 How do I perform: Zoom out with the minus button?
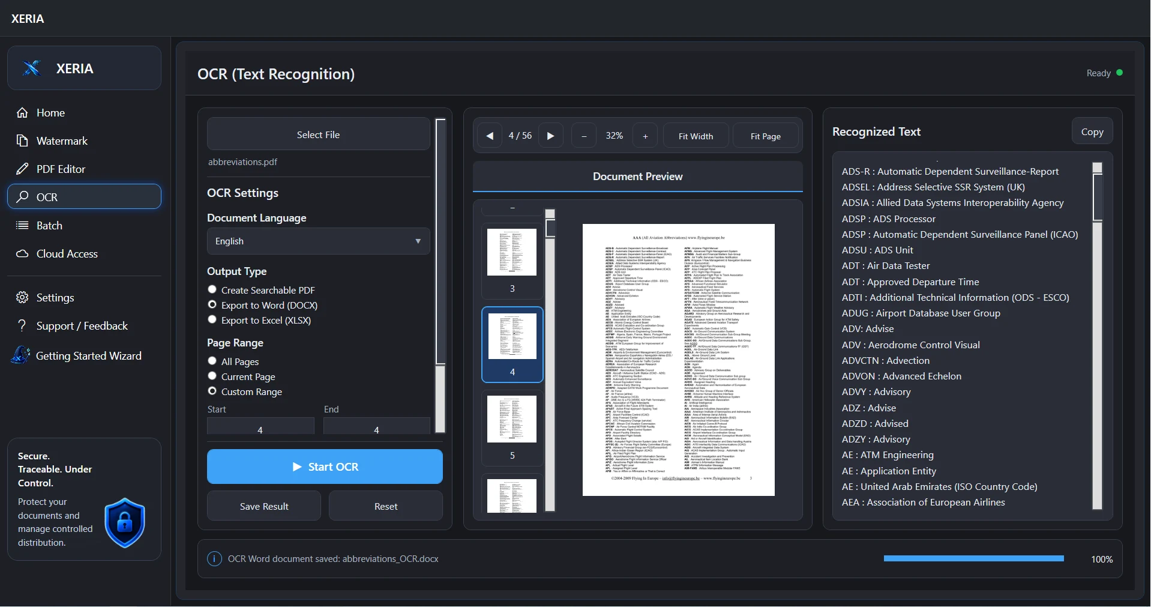point(584,136)
